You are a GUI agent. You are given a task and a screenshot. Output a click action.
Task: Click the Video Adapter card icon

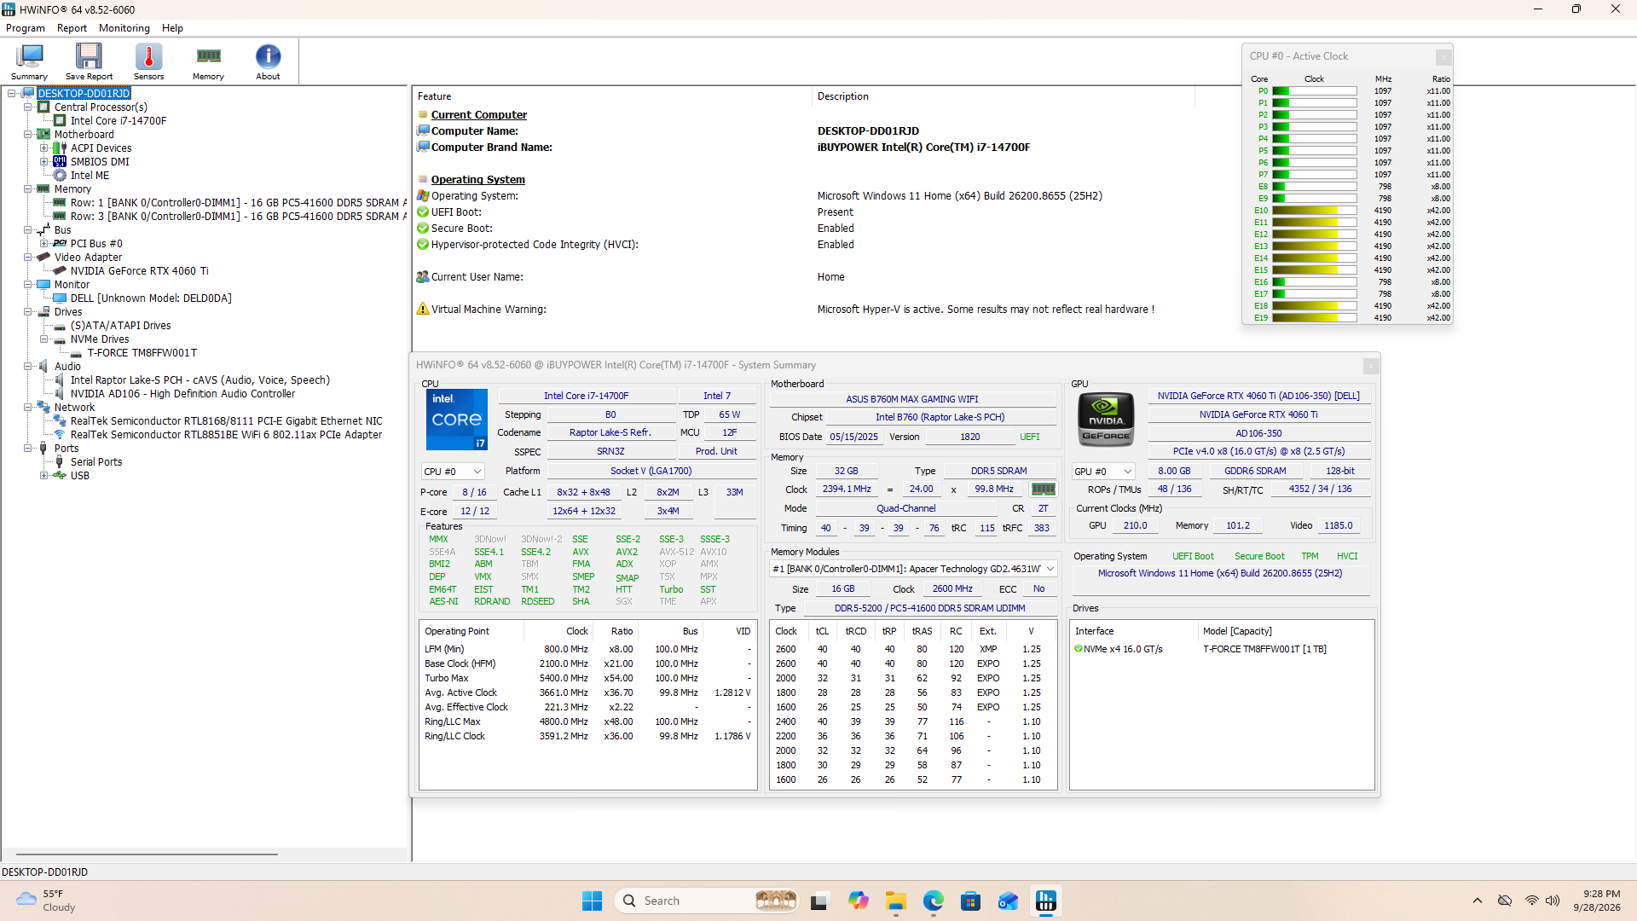click(x=43, y=257)
